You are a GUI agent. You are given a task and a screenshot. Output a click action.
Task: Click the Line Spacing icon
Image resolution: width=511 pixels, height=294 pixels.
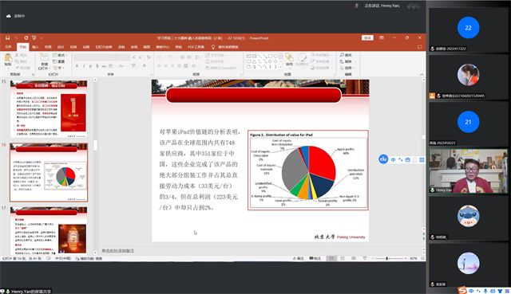coord(198,57)
